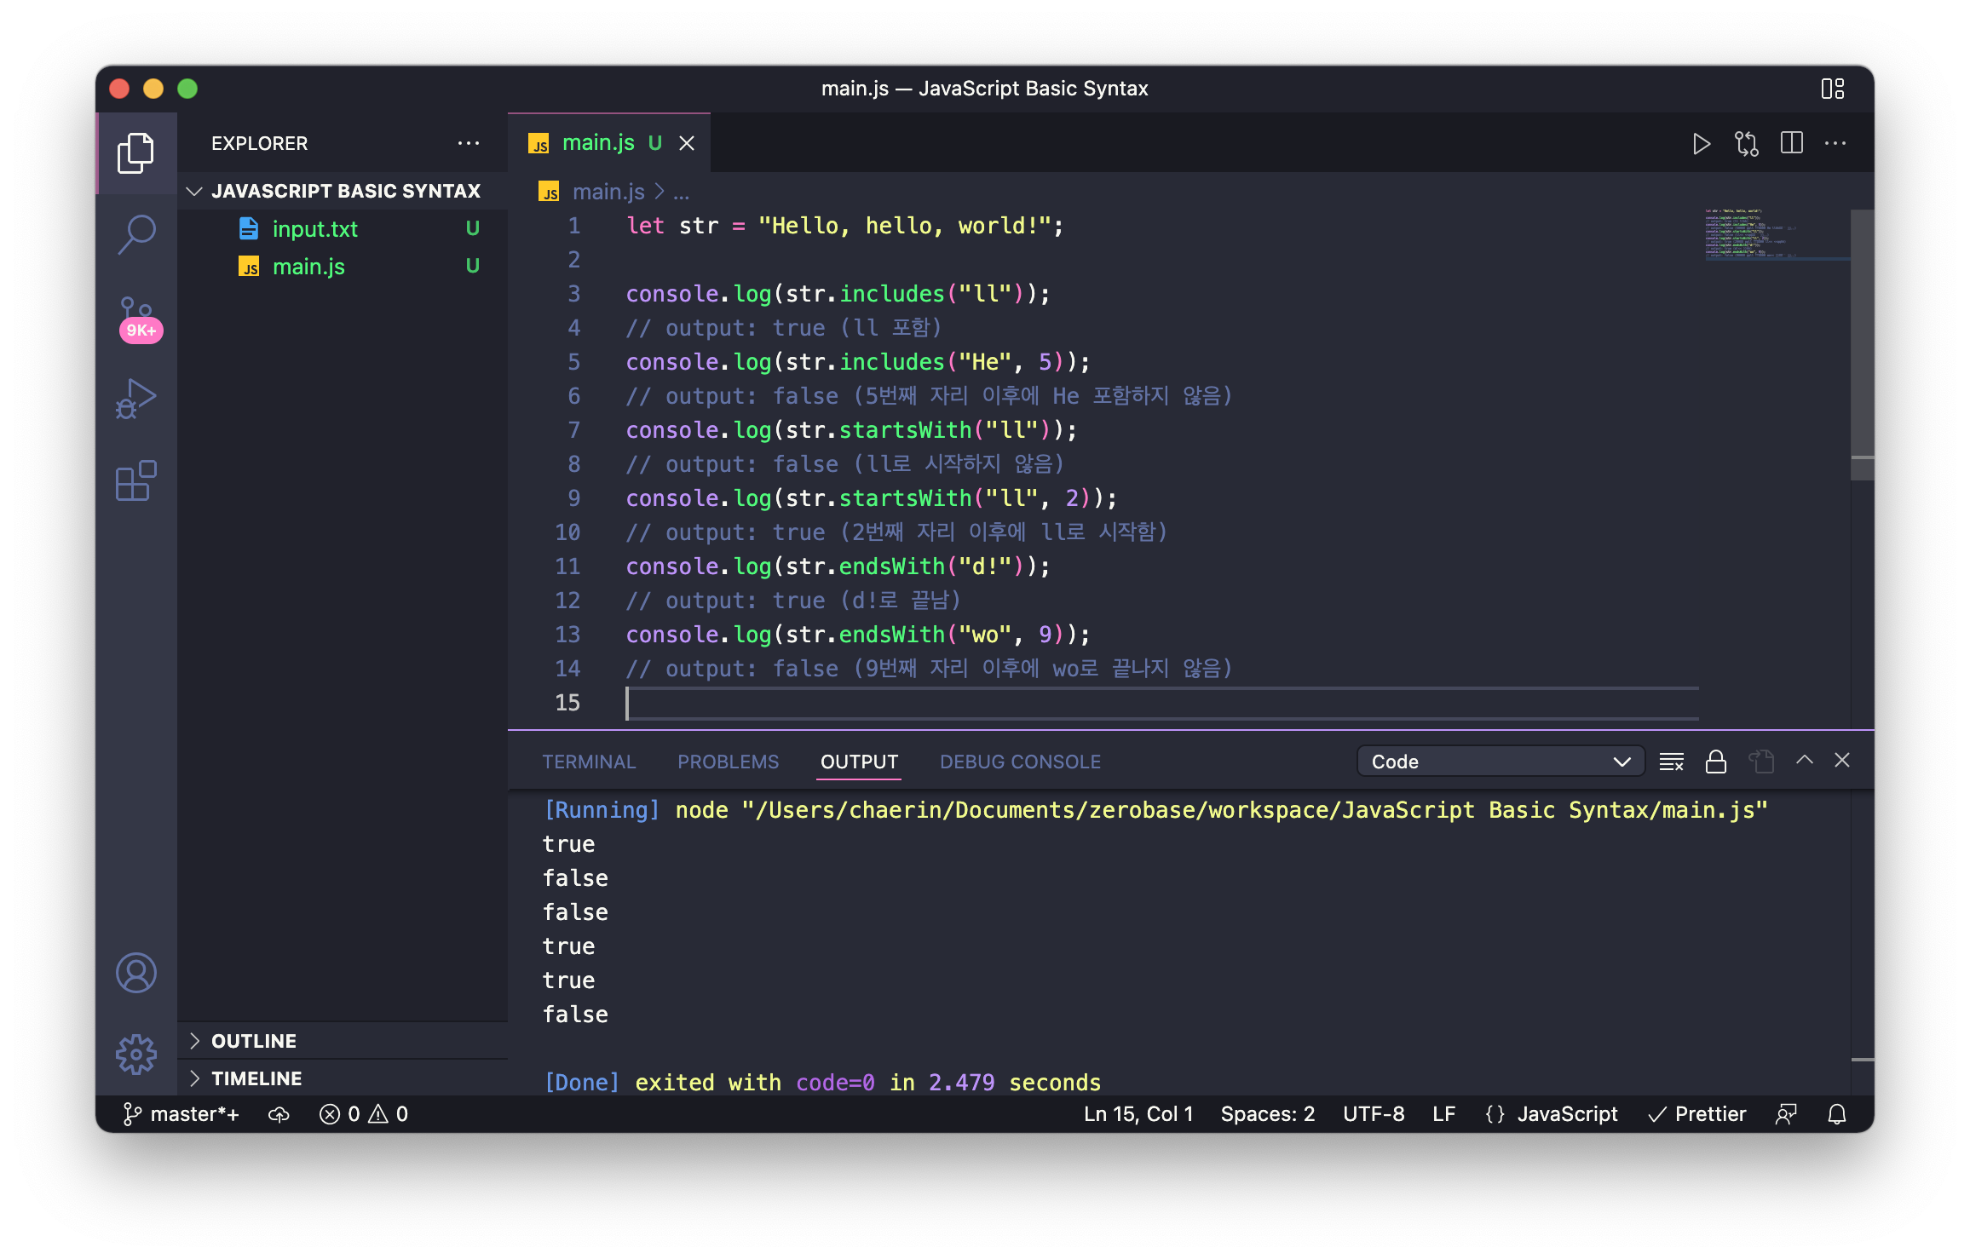Toggle the Explorer view icon
The width and height of the screenshot is (1970, 1259).
tap(136, 153)
